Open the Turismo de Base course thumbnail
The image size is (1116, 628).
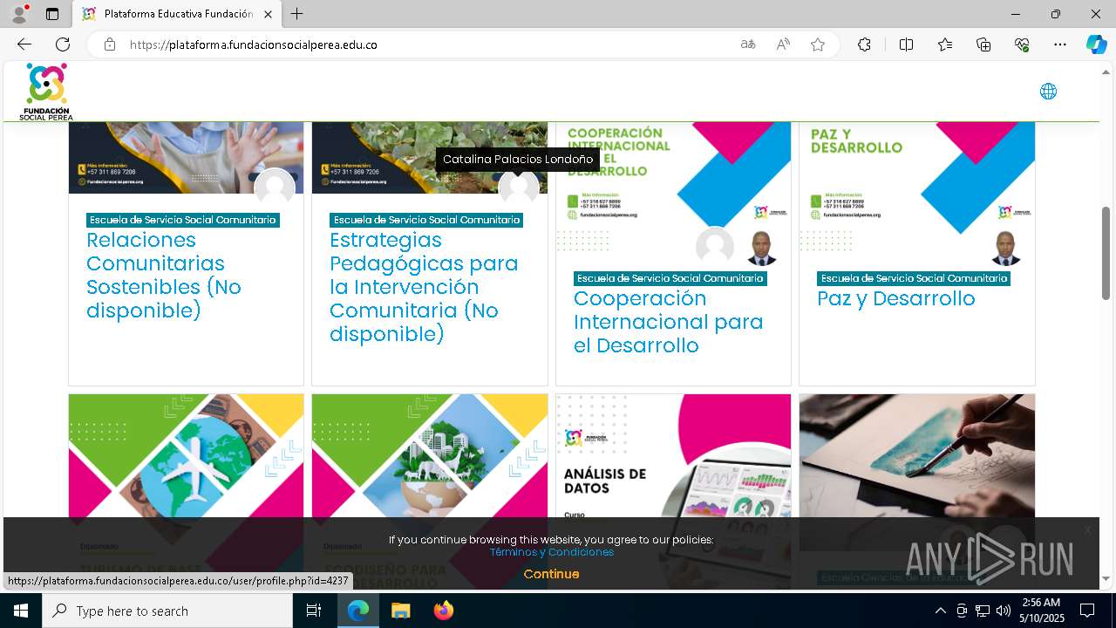[186, 455]
